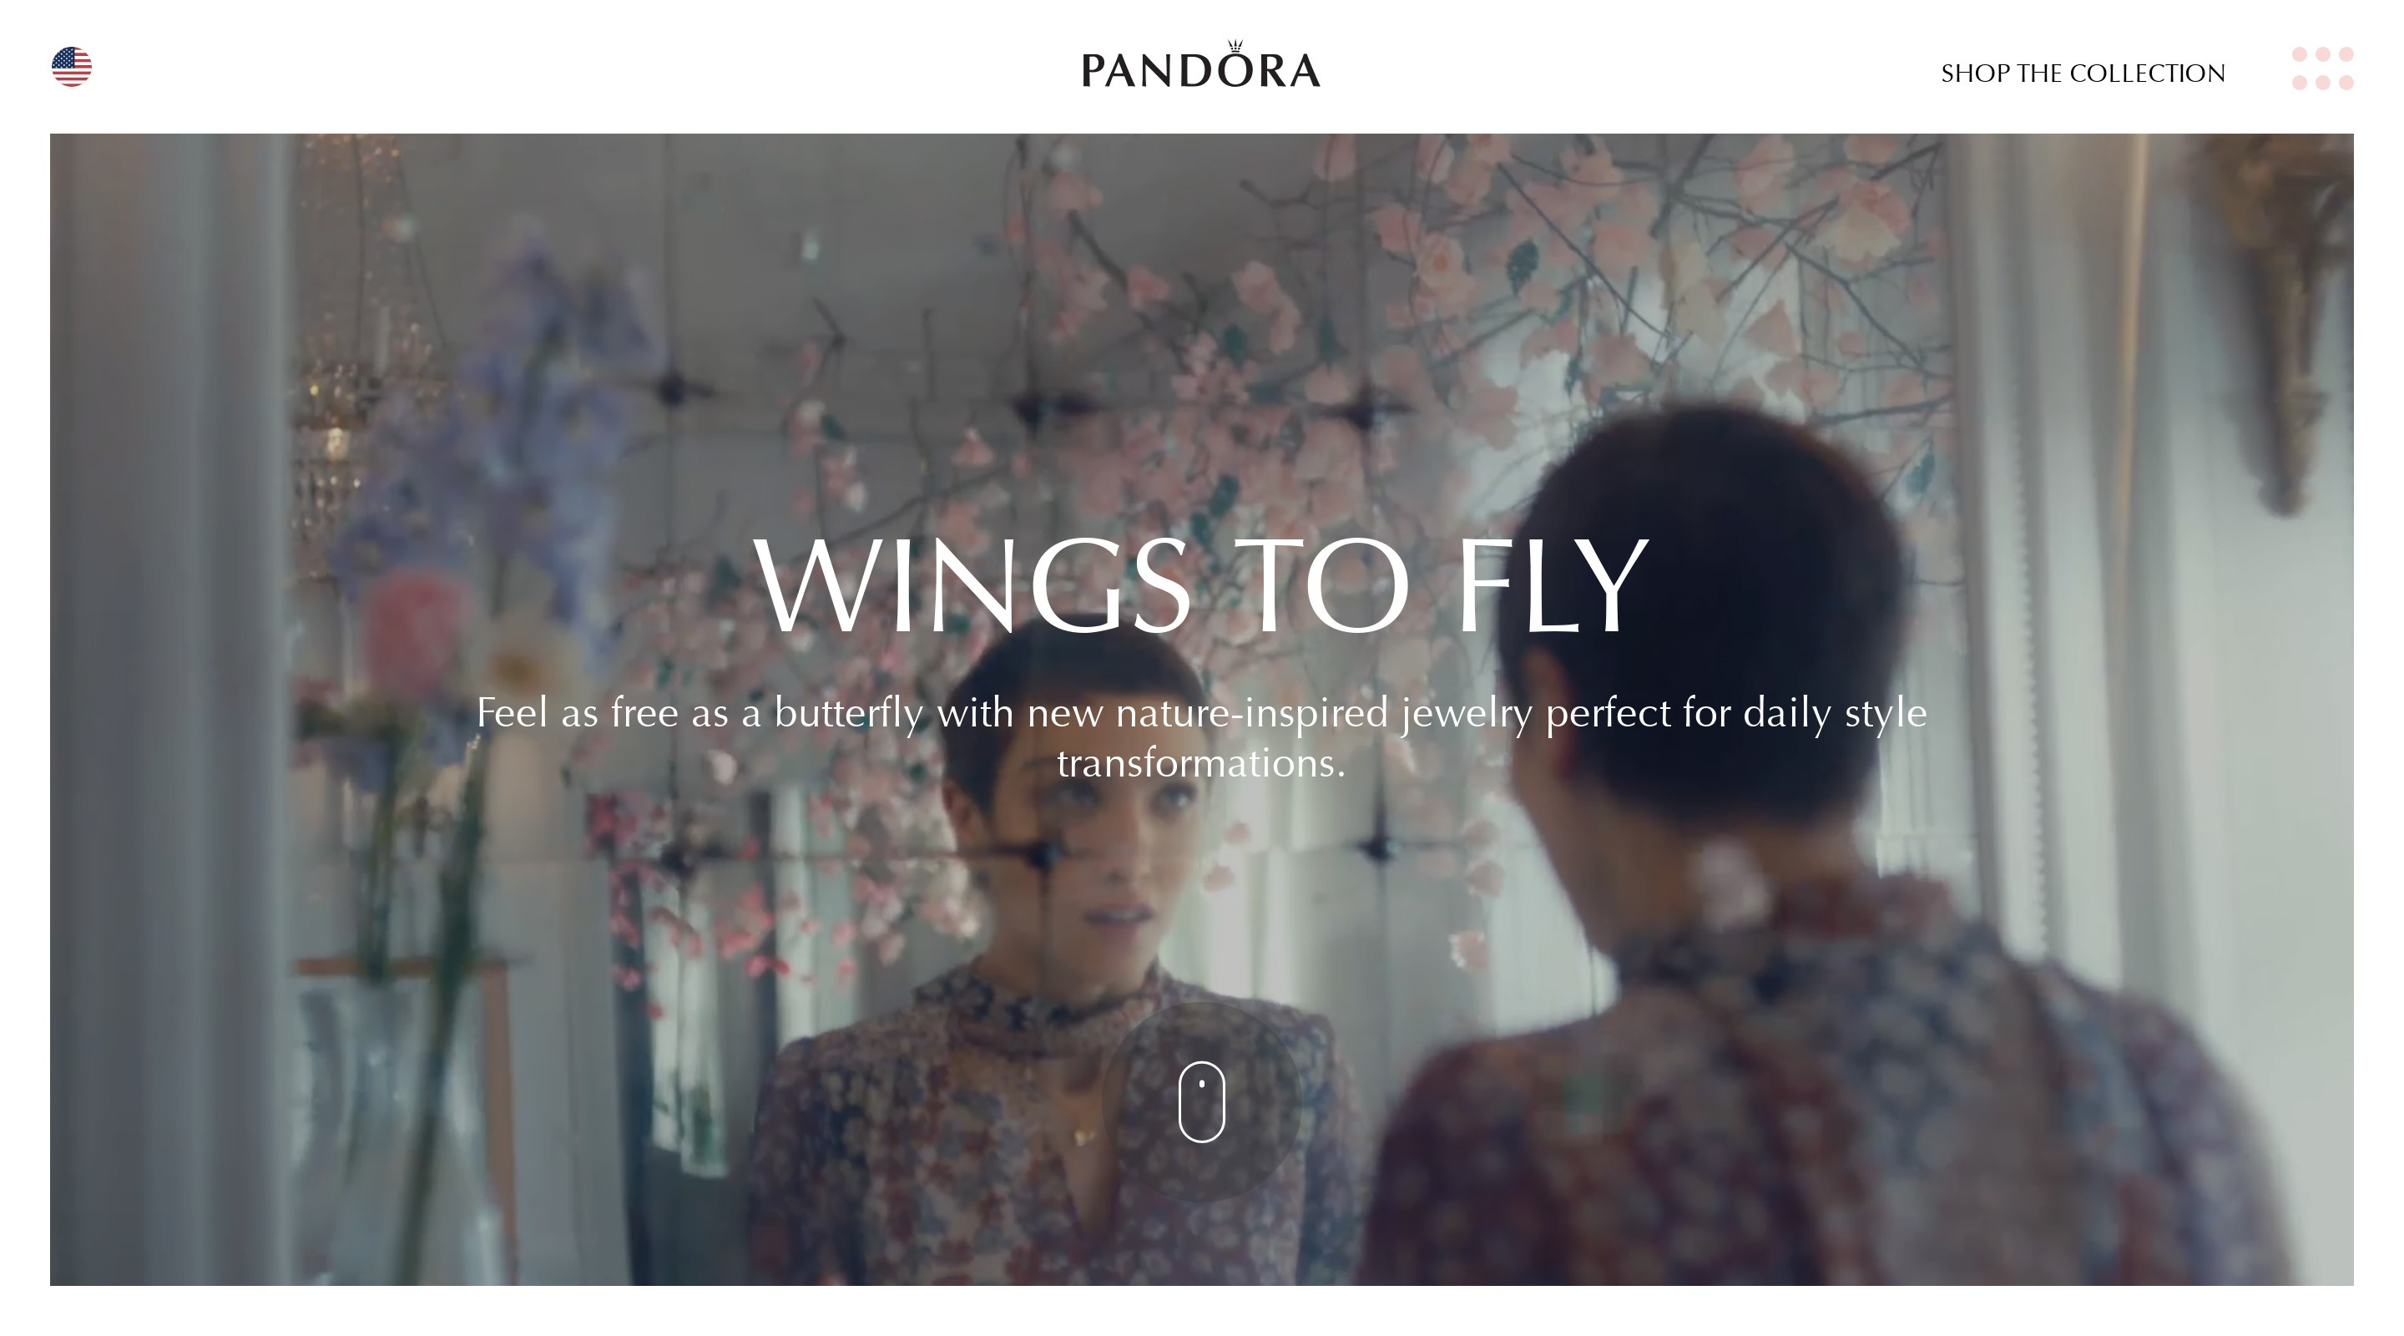Screen dimensions: 2404x1336
Task: Click the translucent circle around the mouse icon
Action: pos(1201,1101)
